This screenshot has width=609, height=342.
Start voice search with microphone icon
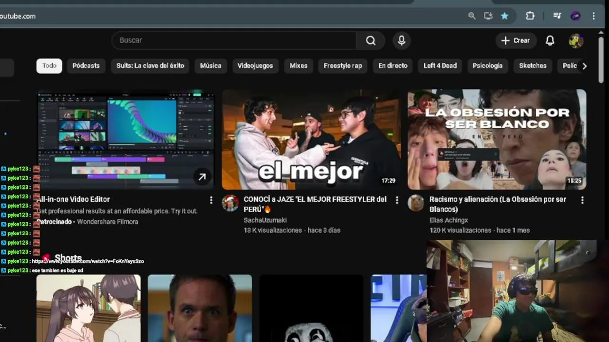[402, 40]
